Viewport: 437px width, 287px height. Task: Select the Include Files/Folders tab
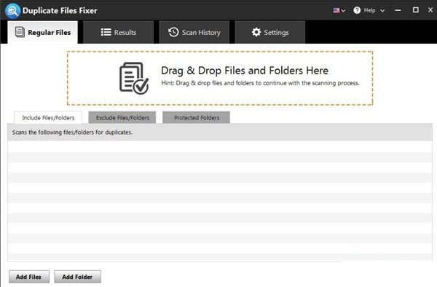(48, 117)
